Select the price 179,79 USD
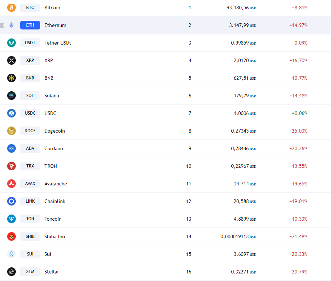 click(245, 96)
